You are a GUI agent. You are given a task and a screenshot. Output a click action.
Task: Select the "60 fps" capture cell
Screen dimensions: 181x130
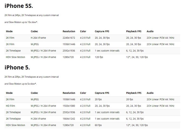click(98, 125)
